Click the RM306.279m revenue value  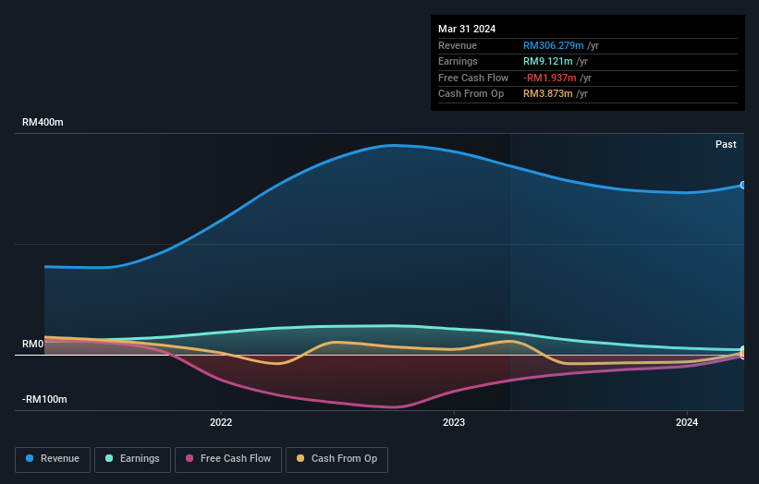click(553, 45)
